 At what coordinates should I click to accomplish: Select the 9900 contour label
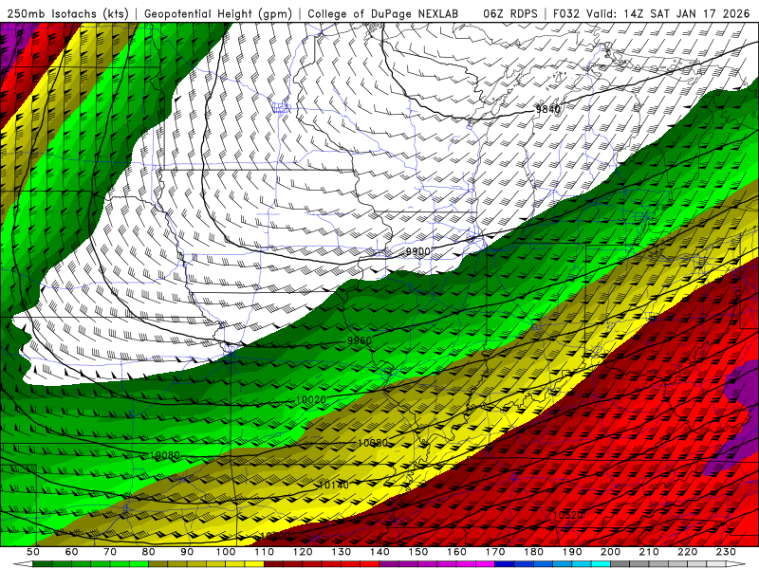coord(417,251)
